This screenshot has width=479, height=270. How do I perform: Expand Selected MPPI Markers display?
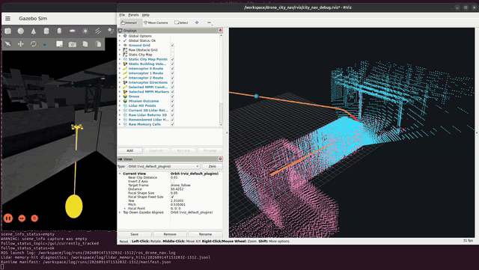pos(120,92)
